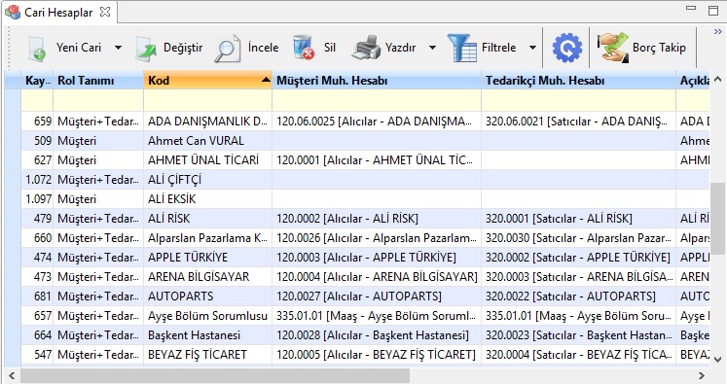Expand the Yazdır dropdown arrow
This screenshot has height=384, width=727.
(432, 48)
